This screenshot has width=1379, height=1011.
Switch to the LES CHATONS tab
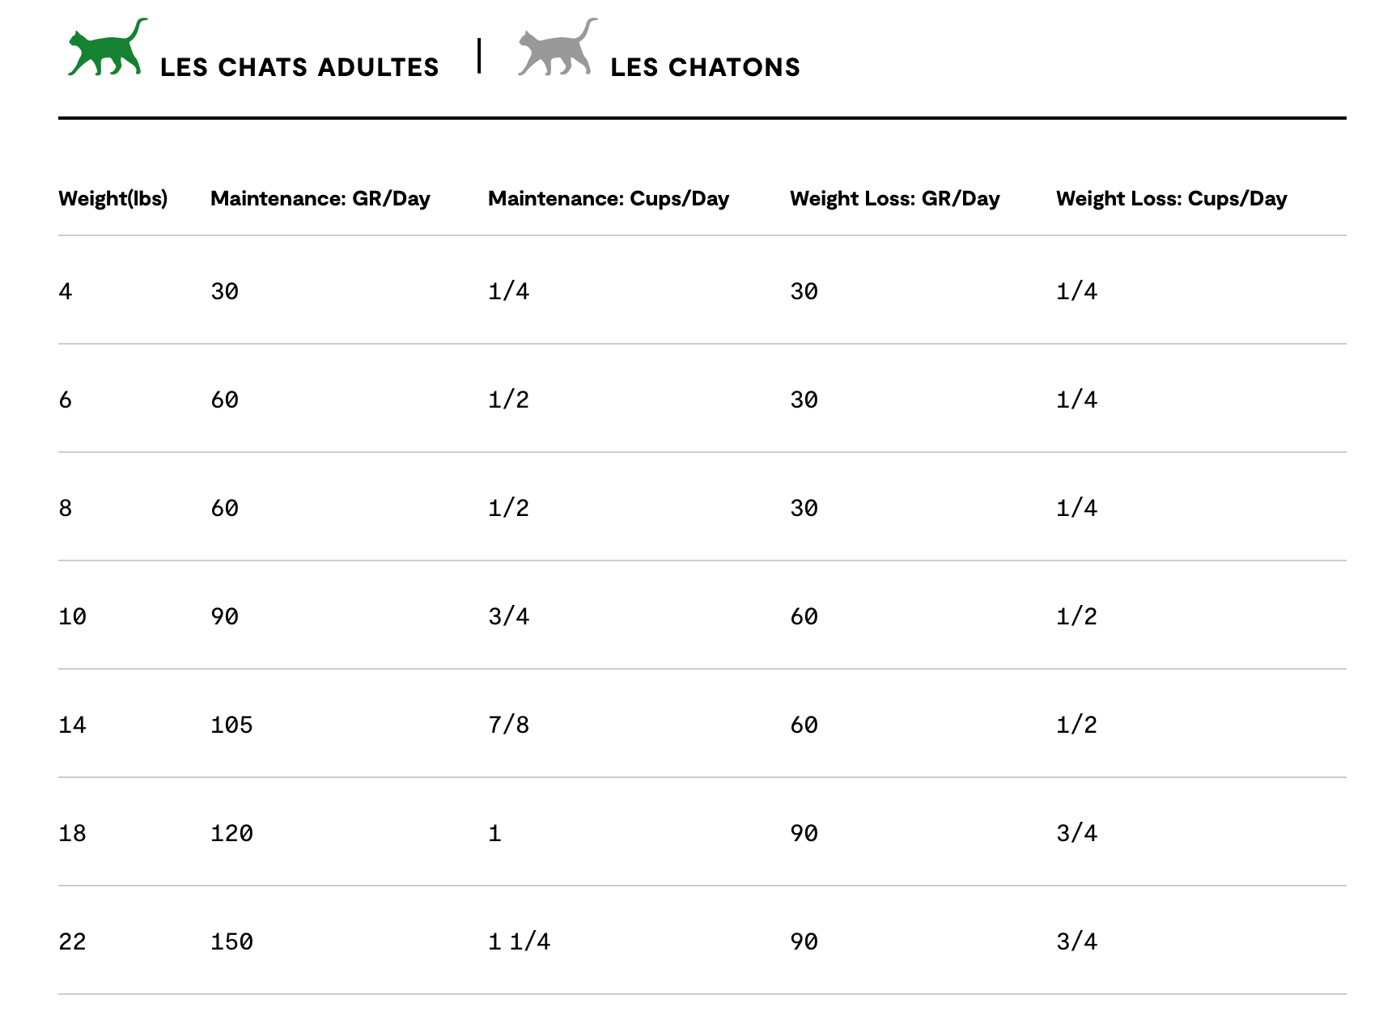tap(705, 67)
